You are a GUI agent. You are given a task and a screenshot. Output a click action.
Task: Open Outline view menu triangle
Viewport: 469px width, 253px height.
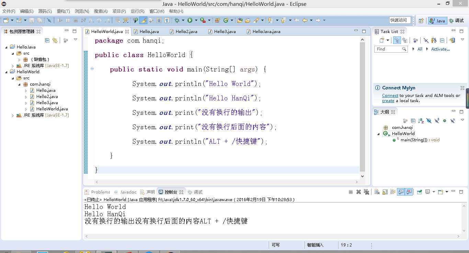462,120
